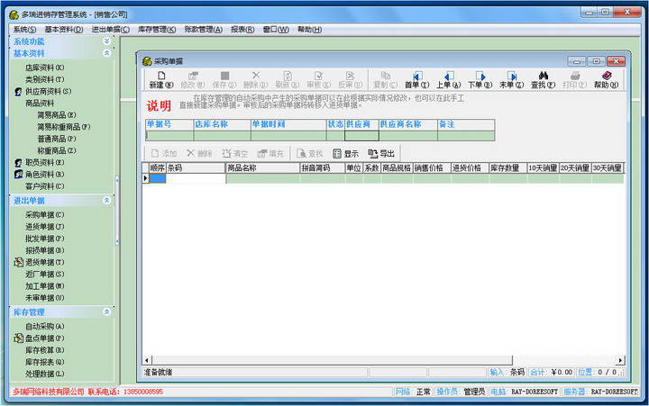The height and width of the screenshot is (406, 649).
Task: Click the application icon in main title bar
Action: pos(14,15)
